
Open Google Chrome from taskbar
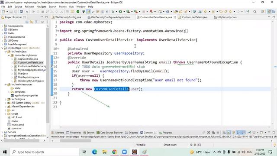114,152
